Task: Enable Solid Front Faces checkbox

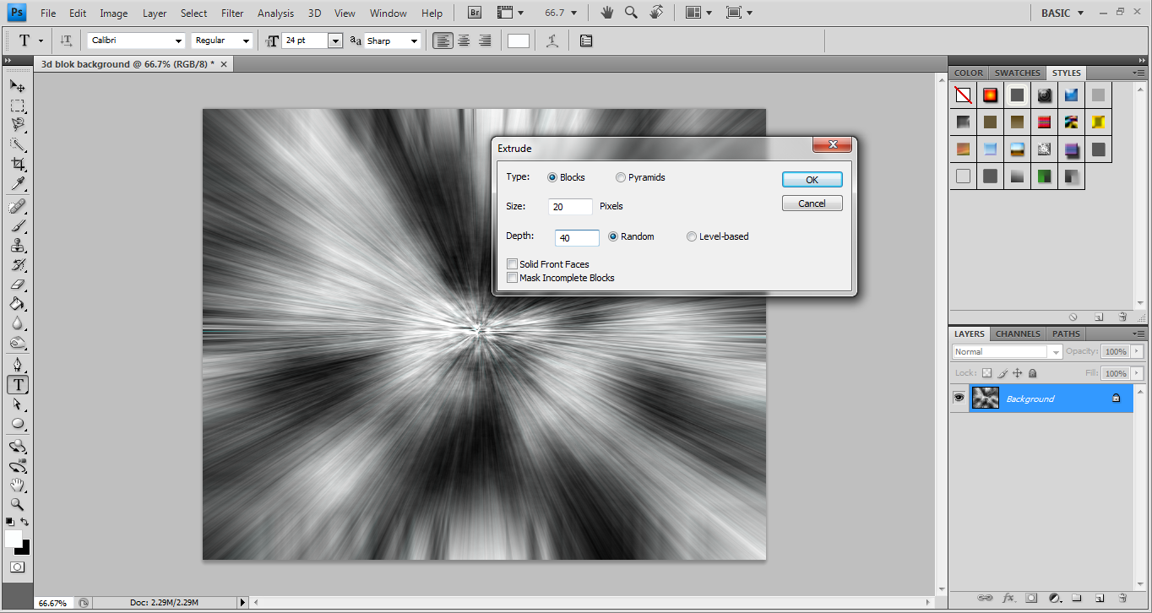Action: pos(512,264)
